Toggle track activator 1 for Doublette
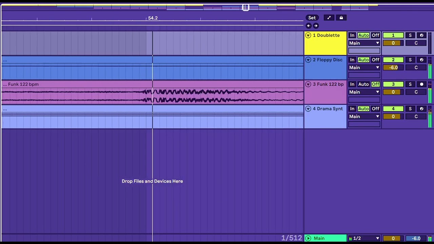 393,35
